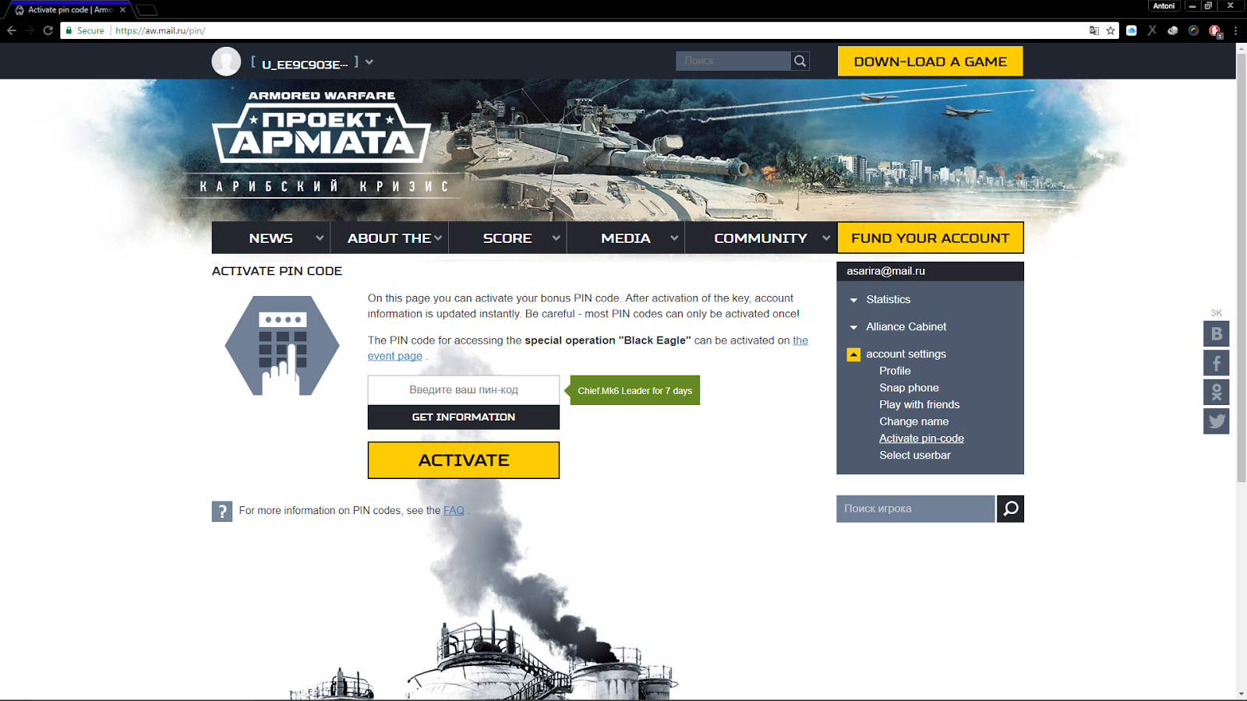Click the site search magnifier button
The width and height of the screenshot is (1247, 701).
click(800, 61)
